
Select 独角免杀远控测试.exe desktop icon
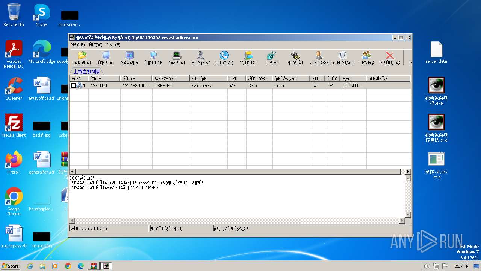[436, 128]
